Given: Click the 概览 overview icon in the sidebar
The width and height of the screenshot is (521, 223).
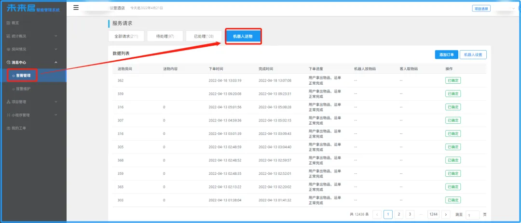Looking at the screenshot, I should (9, 23).
